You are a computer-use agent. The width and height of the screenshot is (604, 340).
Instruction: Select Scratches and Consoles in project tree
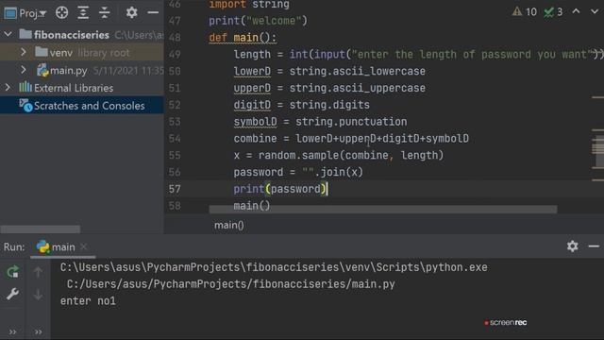click(x=82, y=105)
